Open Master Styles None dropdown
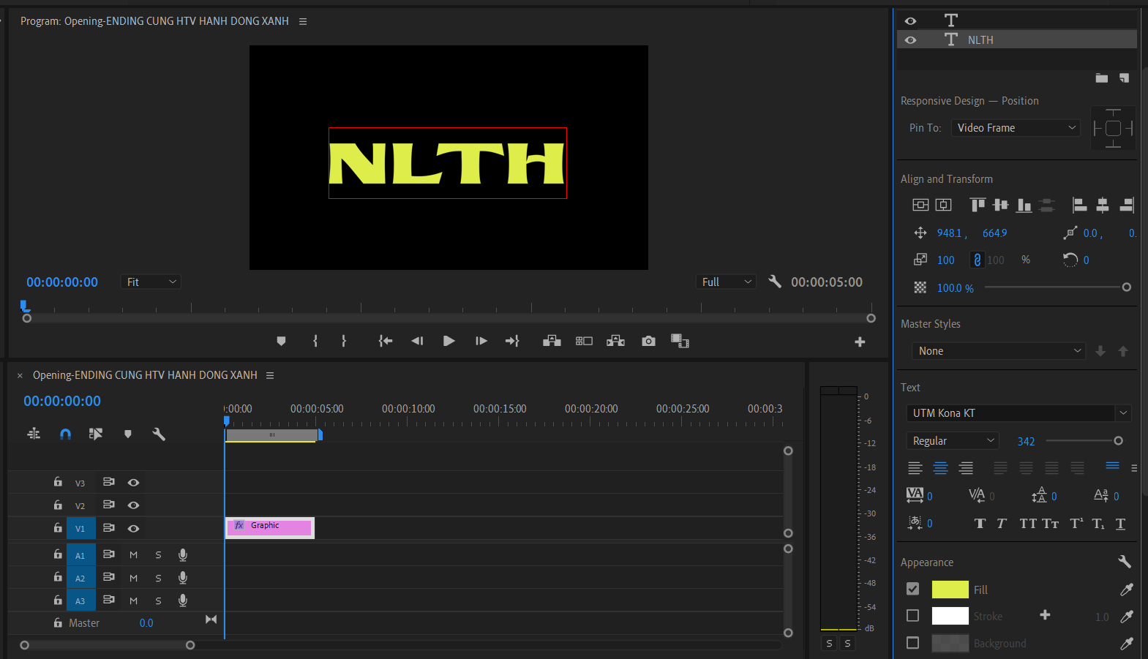 [998, 351]
